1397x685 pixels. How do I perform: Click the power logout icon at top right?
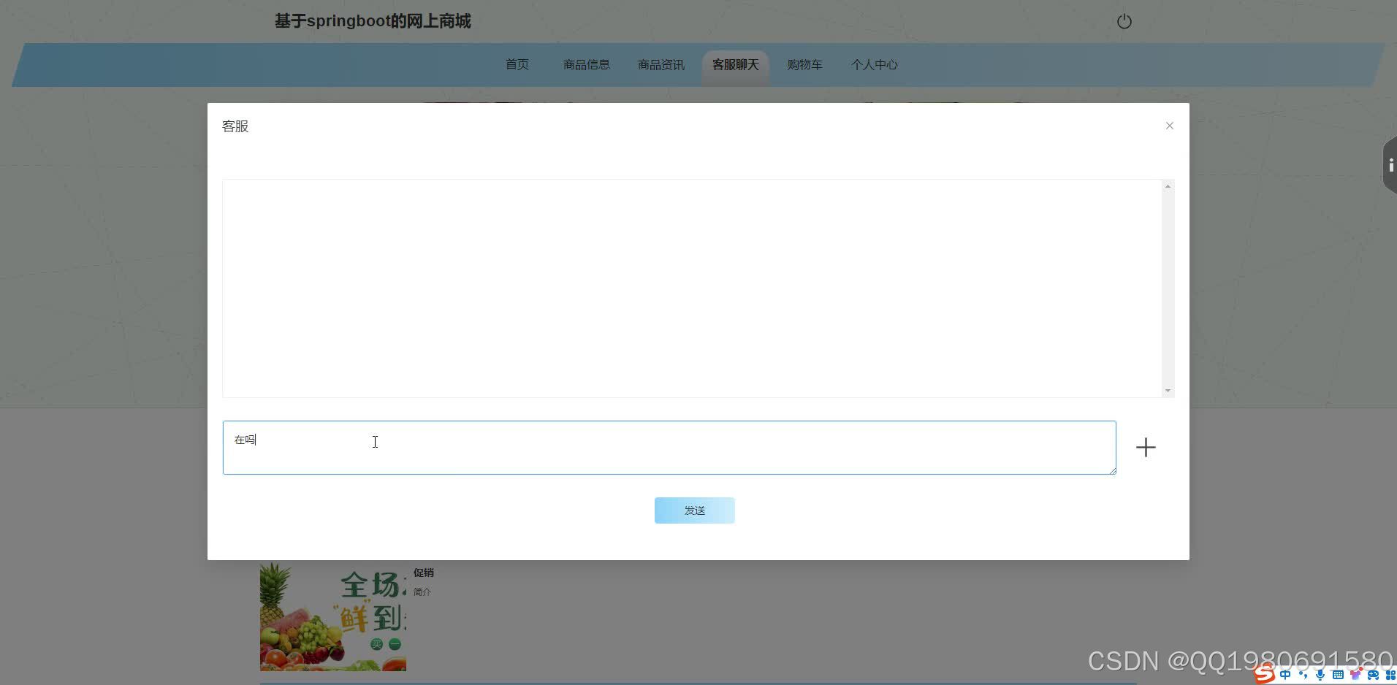coord(1124,21)
